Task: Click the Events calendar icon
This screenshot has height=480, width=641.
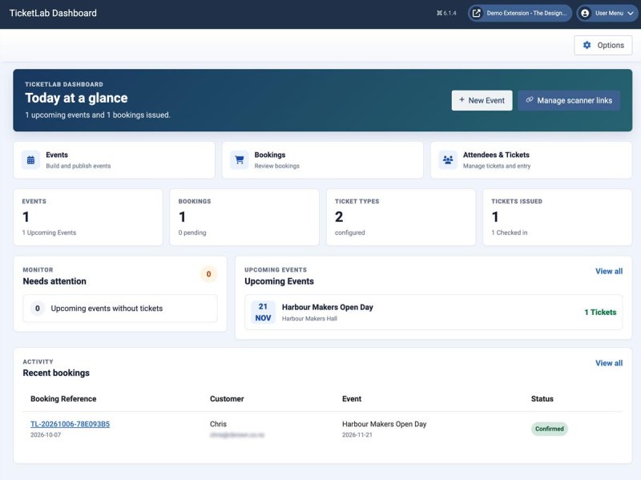Action: [30, 159]
